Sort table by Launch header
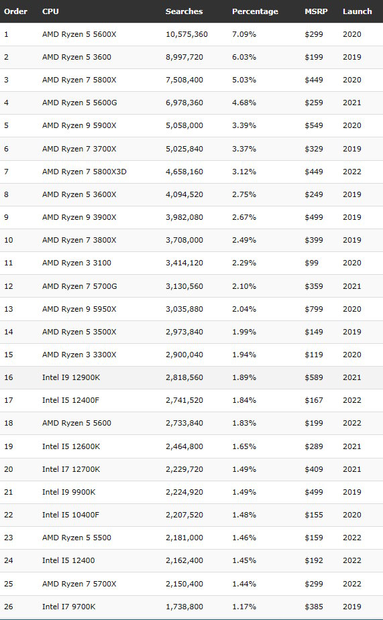 pyautogui.click(x=358, y=11)
